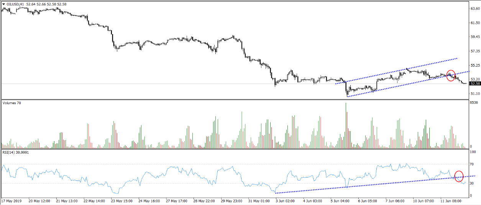This screenshot has height=205, width=481.
Task: Click the RSI scale 70 level
Action: pos(473,164)
